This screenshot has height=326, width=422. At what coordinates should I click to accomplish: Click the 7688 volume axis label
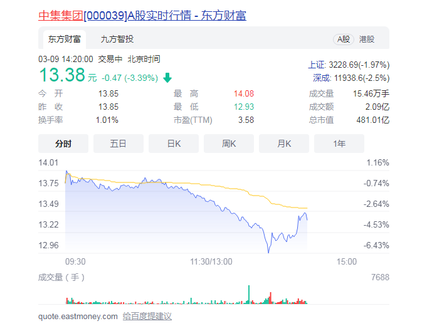(380, 277)
